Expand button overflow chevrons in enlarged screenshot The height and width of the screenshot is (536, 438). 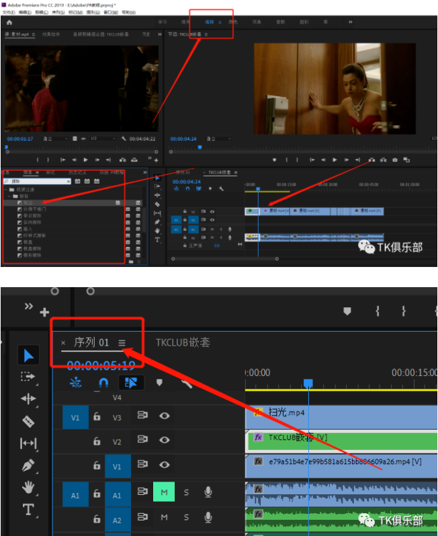[x=29, y=306]
